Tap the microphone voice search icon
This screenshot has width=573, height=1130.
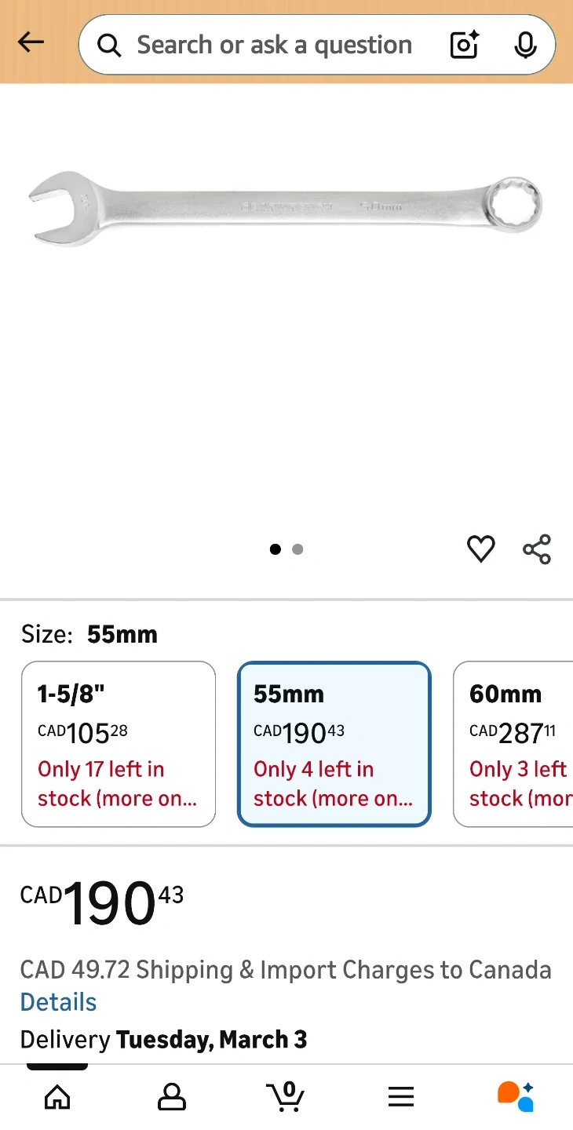pyautogui.click(x=525, y=46)
